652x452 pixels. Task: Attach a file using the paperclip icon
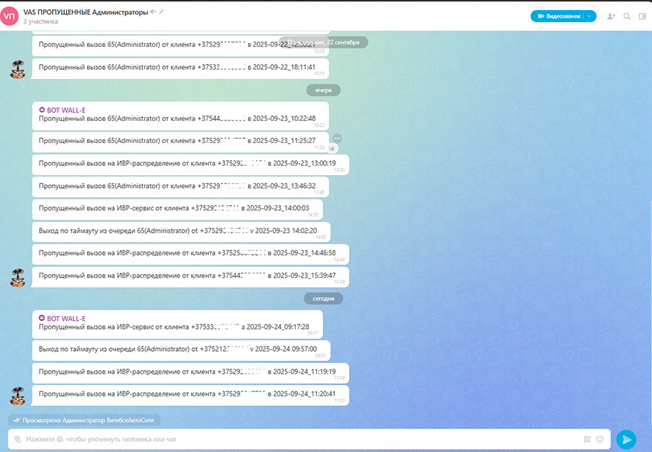tap(17, 439)
